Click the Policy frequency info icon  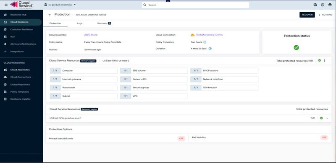click(x=205, y=42)
